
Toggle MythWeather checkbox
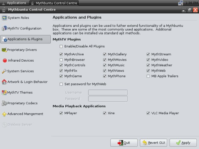click(148, 65)
